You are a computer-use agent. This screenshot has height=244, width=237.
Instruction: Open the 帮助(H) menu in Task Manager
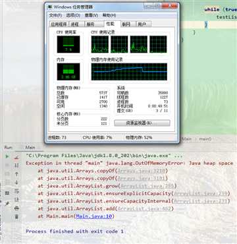click(x=109, y=15)
